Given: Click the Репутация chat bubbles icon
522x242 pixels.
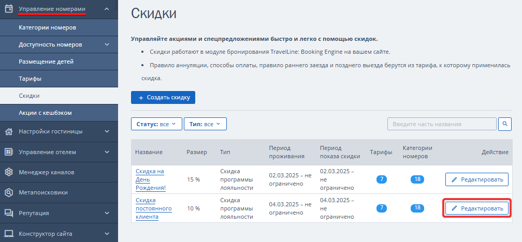Looking at the screenshot, I should [9, 213].
